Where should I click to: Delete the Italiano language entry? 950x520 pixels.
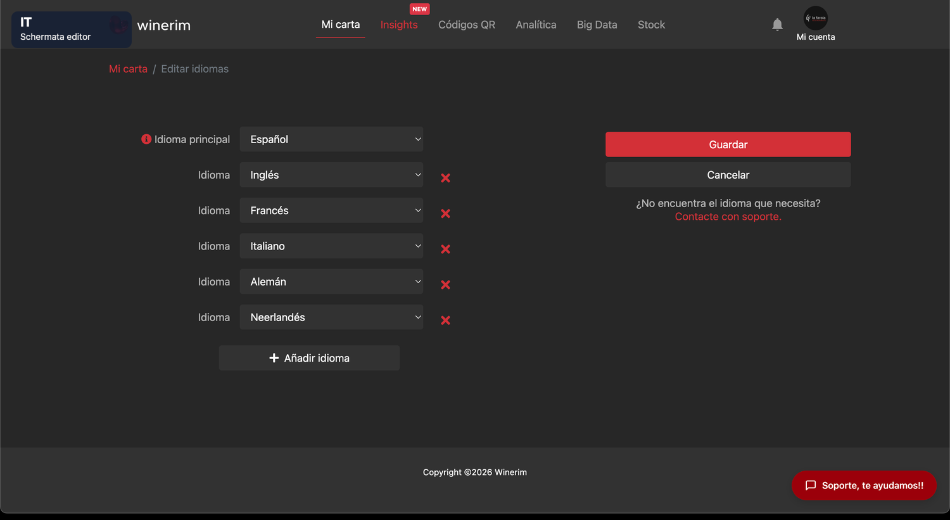(445, 249)
